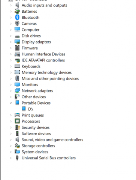The image size is (136, 180).
Task: Click the Security devices key icon
Action: click(18, 127)
